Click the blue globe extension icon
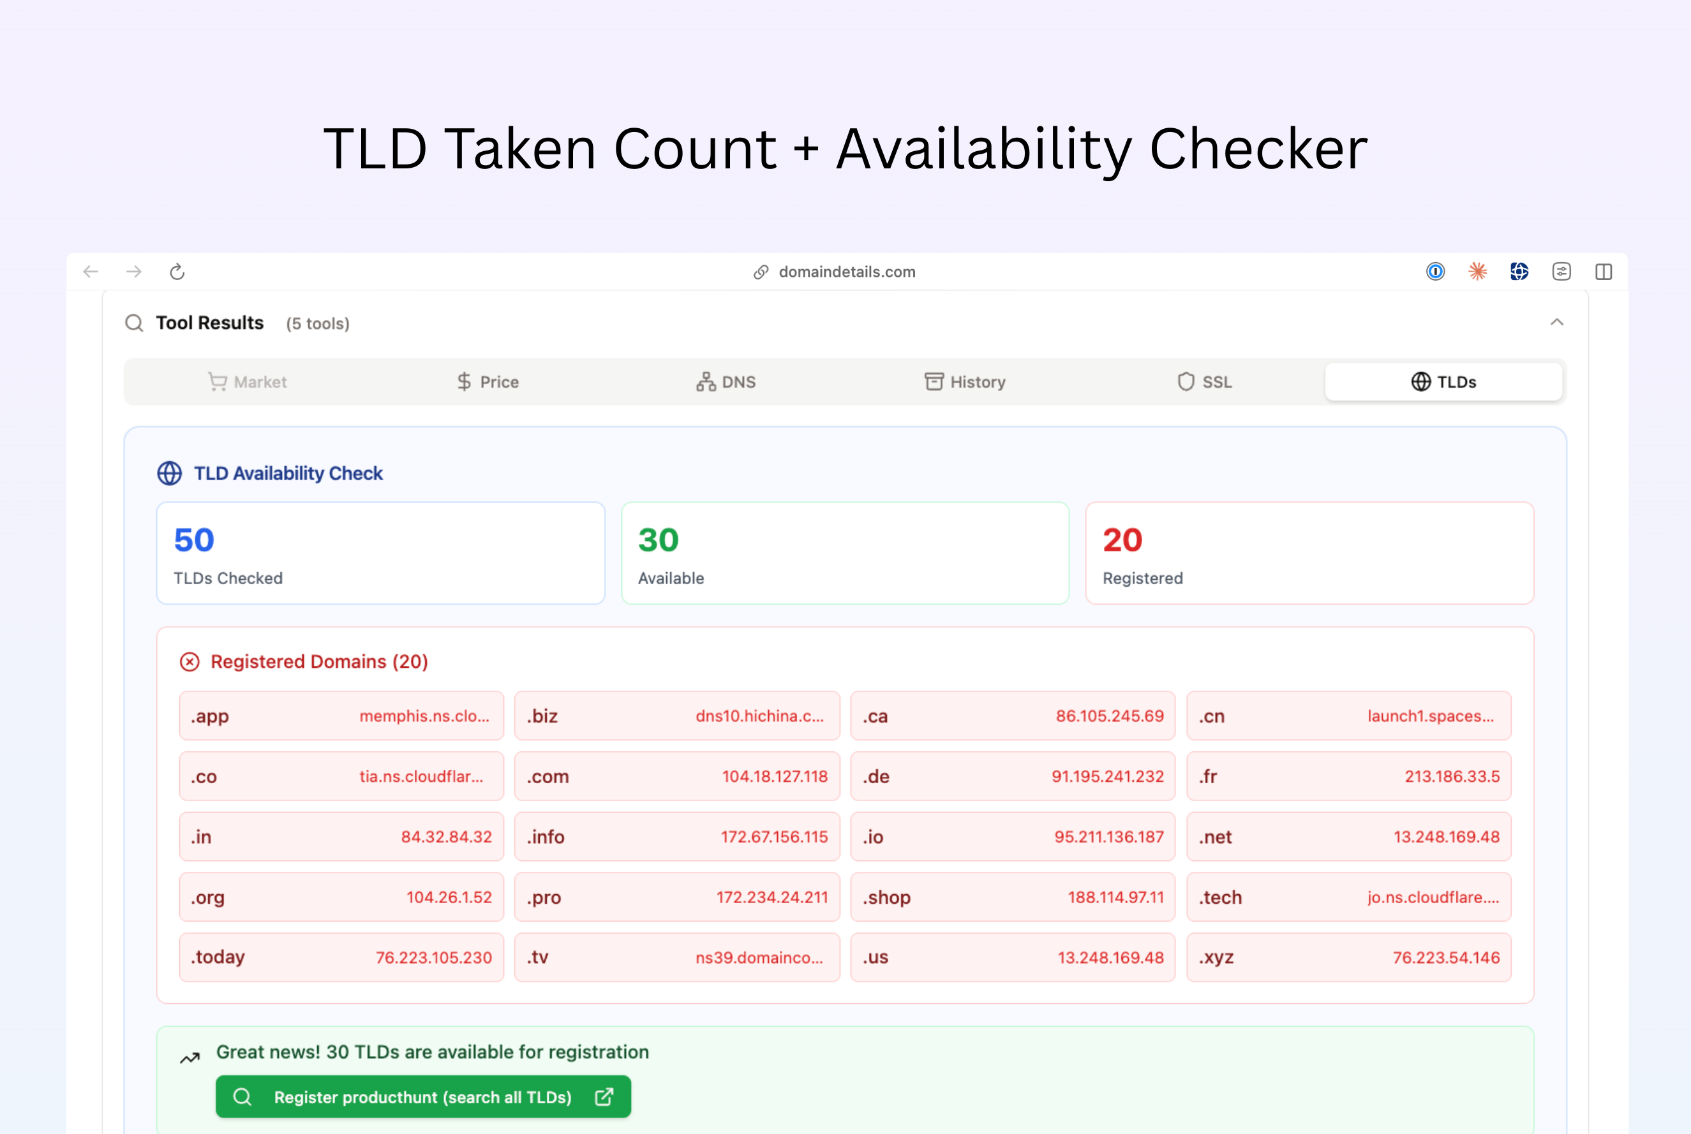 click(1519, 272)
